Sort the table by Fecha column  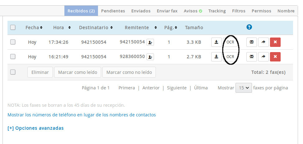point(34,27)
